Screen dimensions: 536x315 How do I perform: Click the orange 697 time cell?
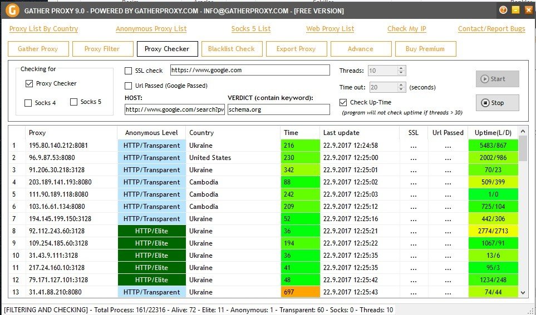pyautogui.click(x=300, y=292)
